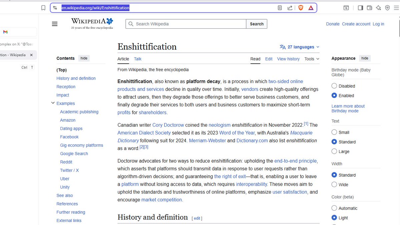The height and width of the screenshot is (225, 400).
Task: Open Learn more about Birthday mode link
Action: tap(348, 109)
